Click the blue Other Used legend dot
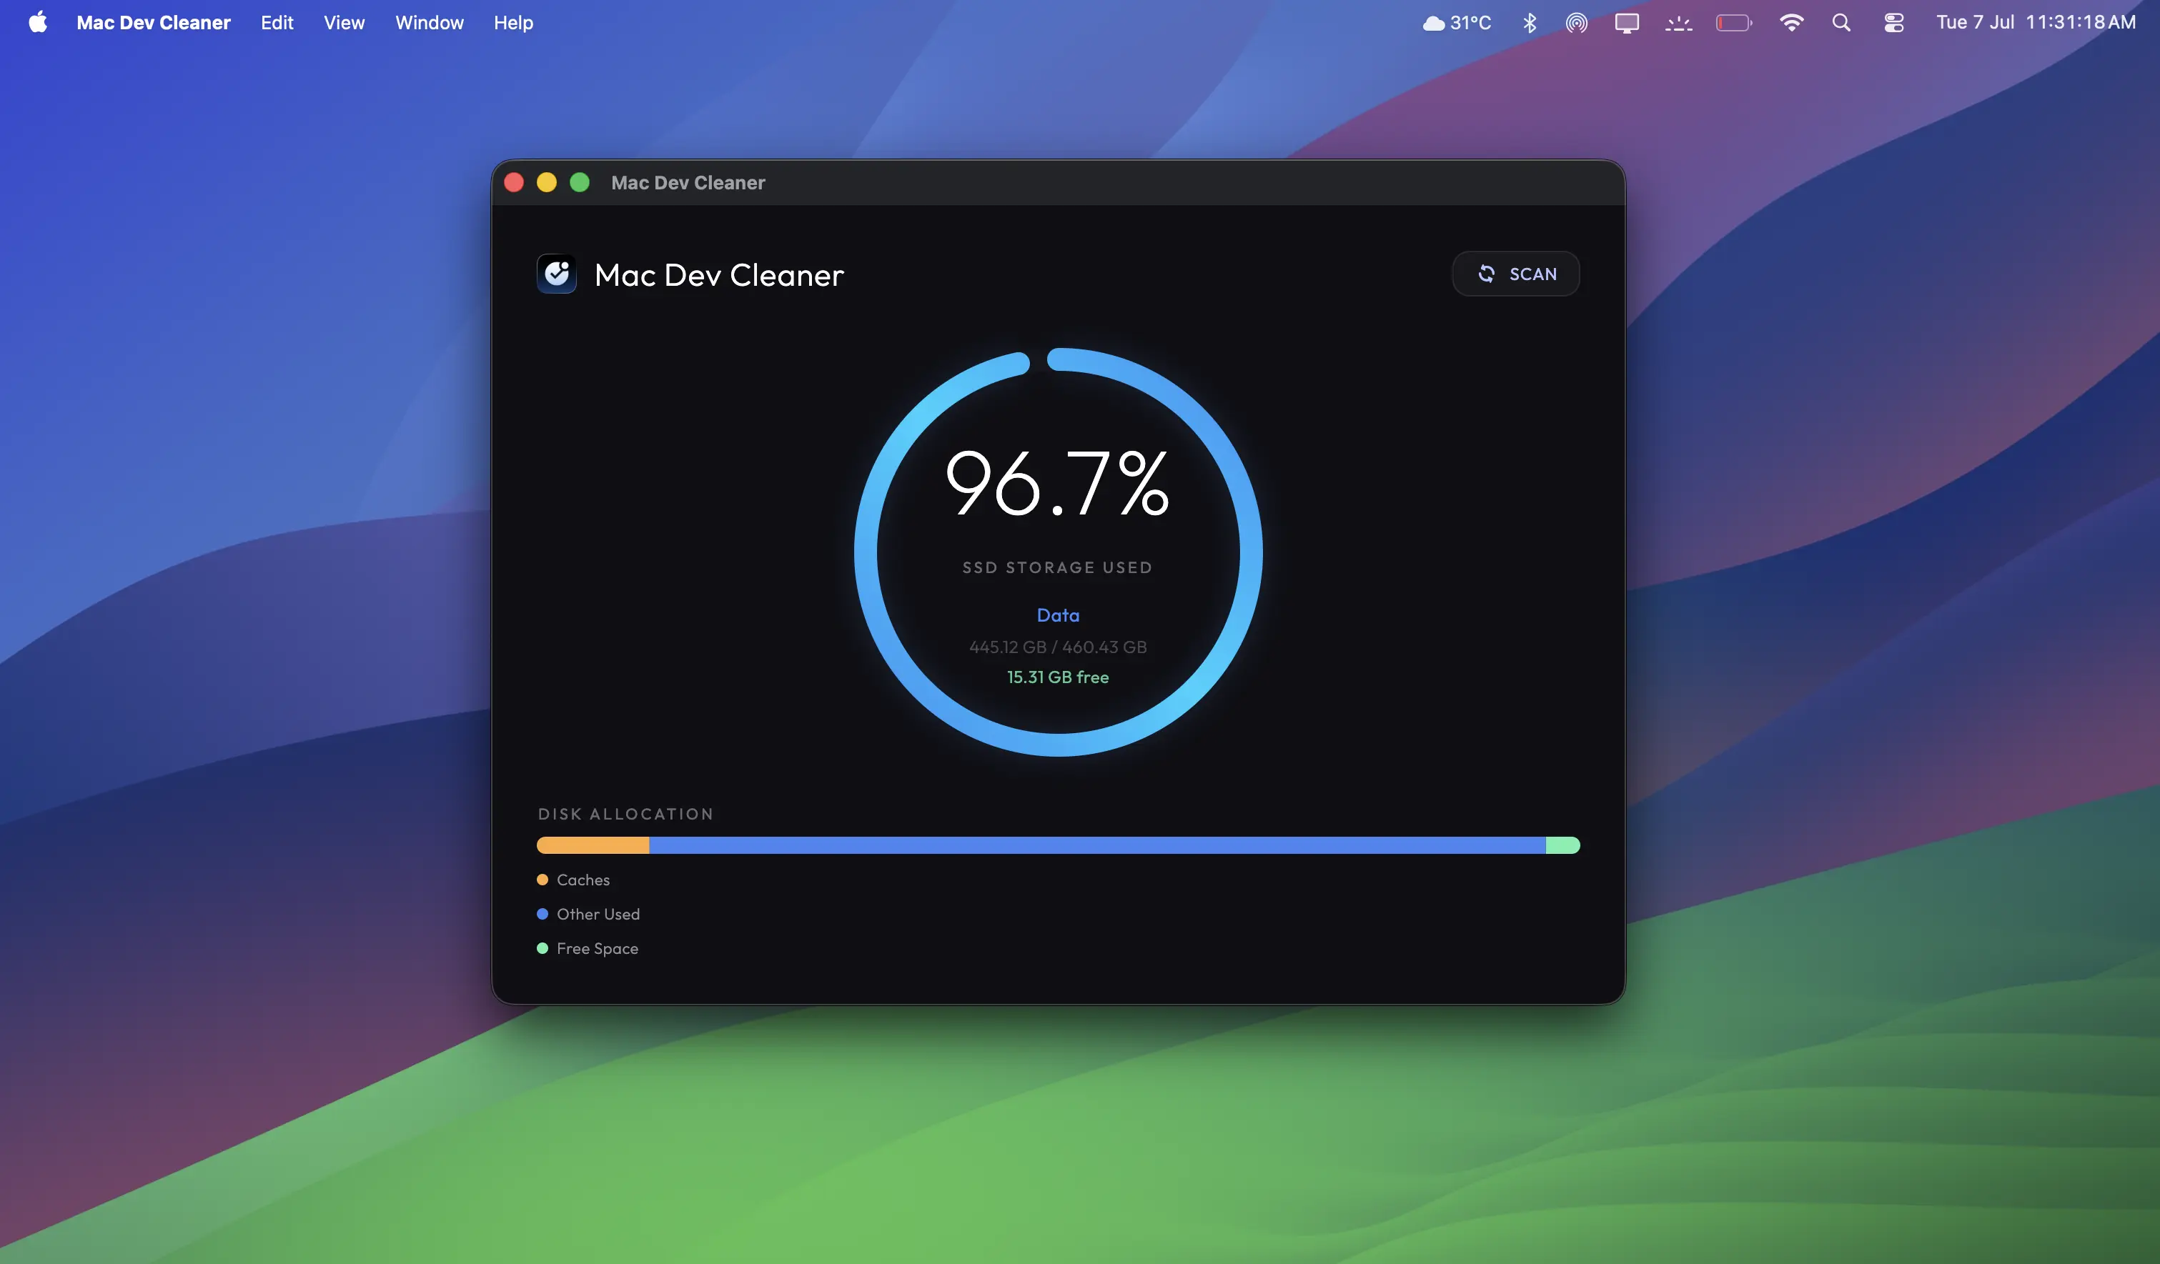The width and height of the screenshot is (2160, 1264). point(543,915)
